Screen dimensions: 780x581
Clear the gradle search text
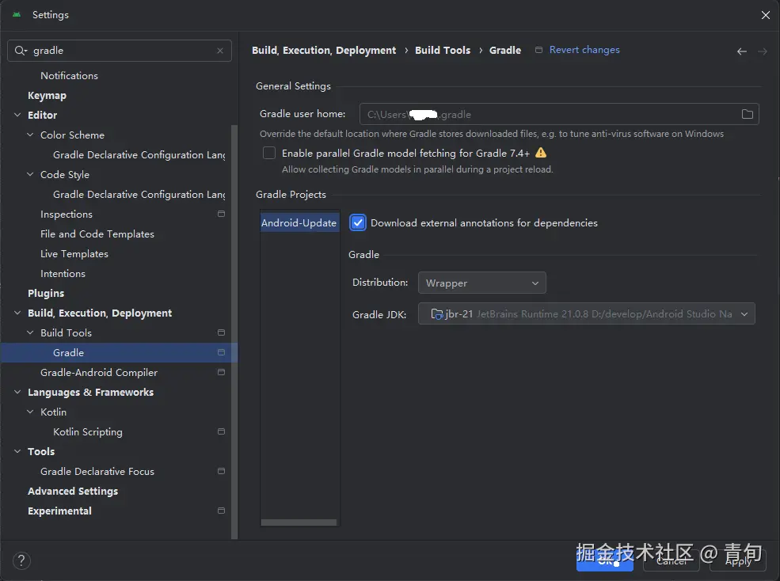(220, 51)
